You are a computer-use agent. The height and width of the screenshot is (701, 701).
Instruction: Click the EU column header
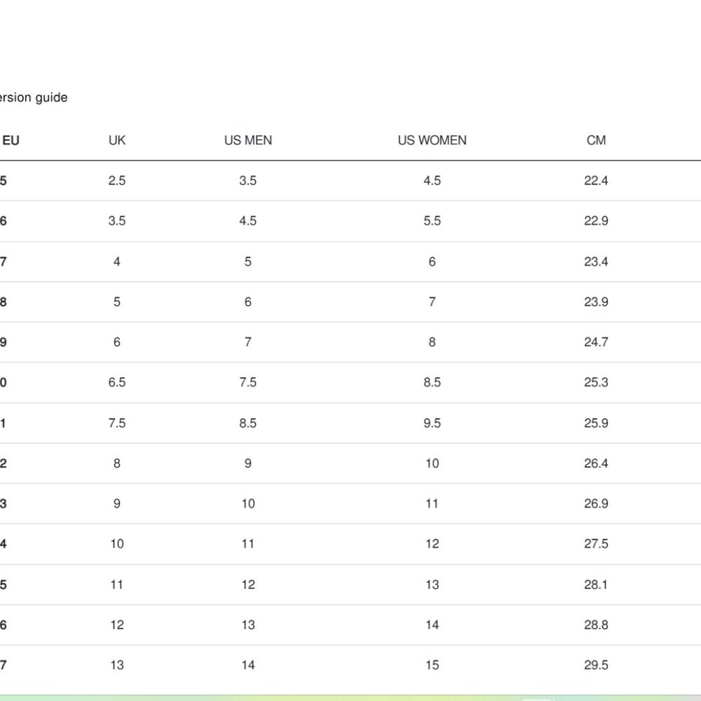point(11,140)
